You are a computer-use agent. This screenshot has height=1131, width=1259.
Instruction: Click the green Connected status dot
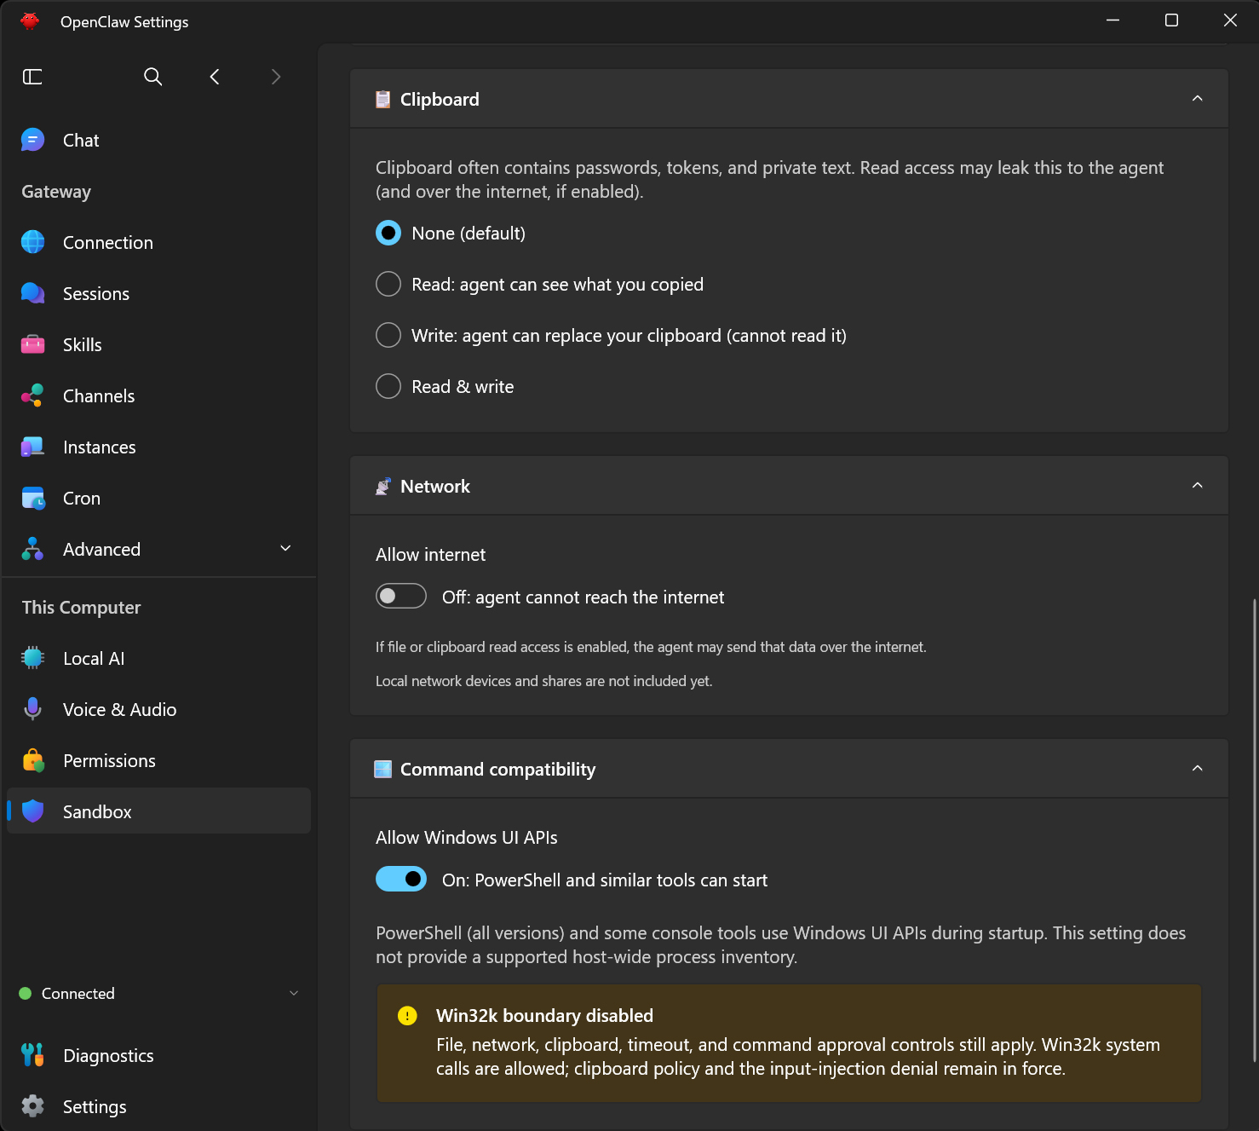click(26, 994)
